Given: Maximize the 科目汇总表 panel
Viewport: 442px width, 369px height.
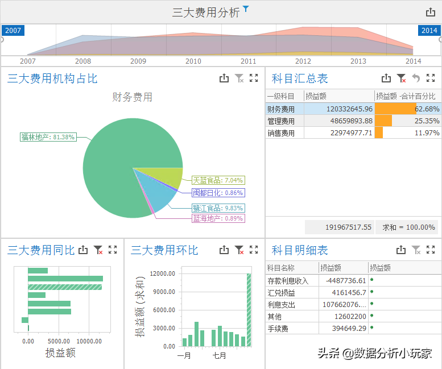Looking at the screenshot, I should (x=431, y=78).
